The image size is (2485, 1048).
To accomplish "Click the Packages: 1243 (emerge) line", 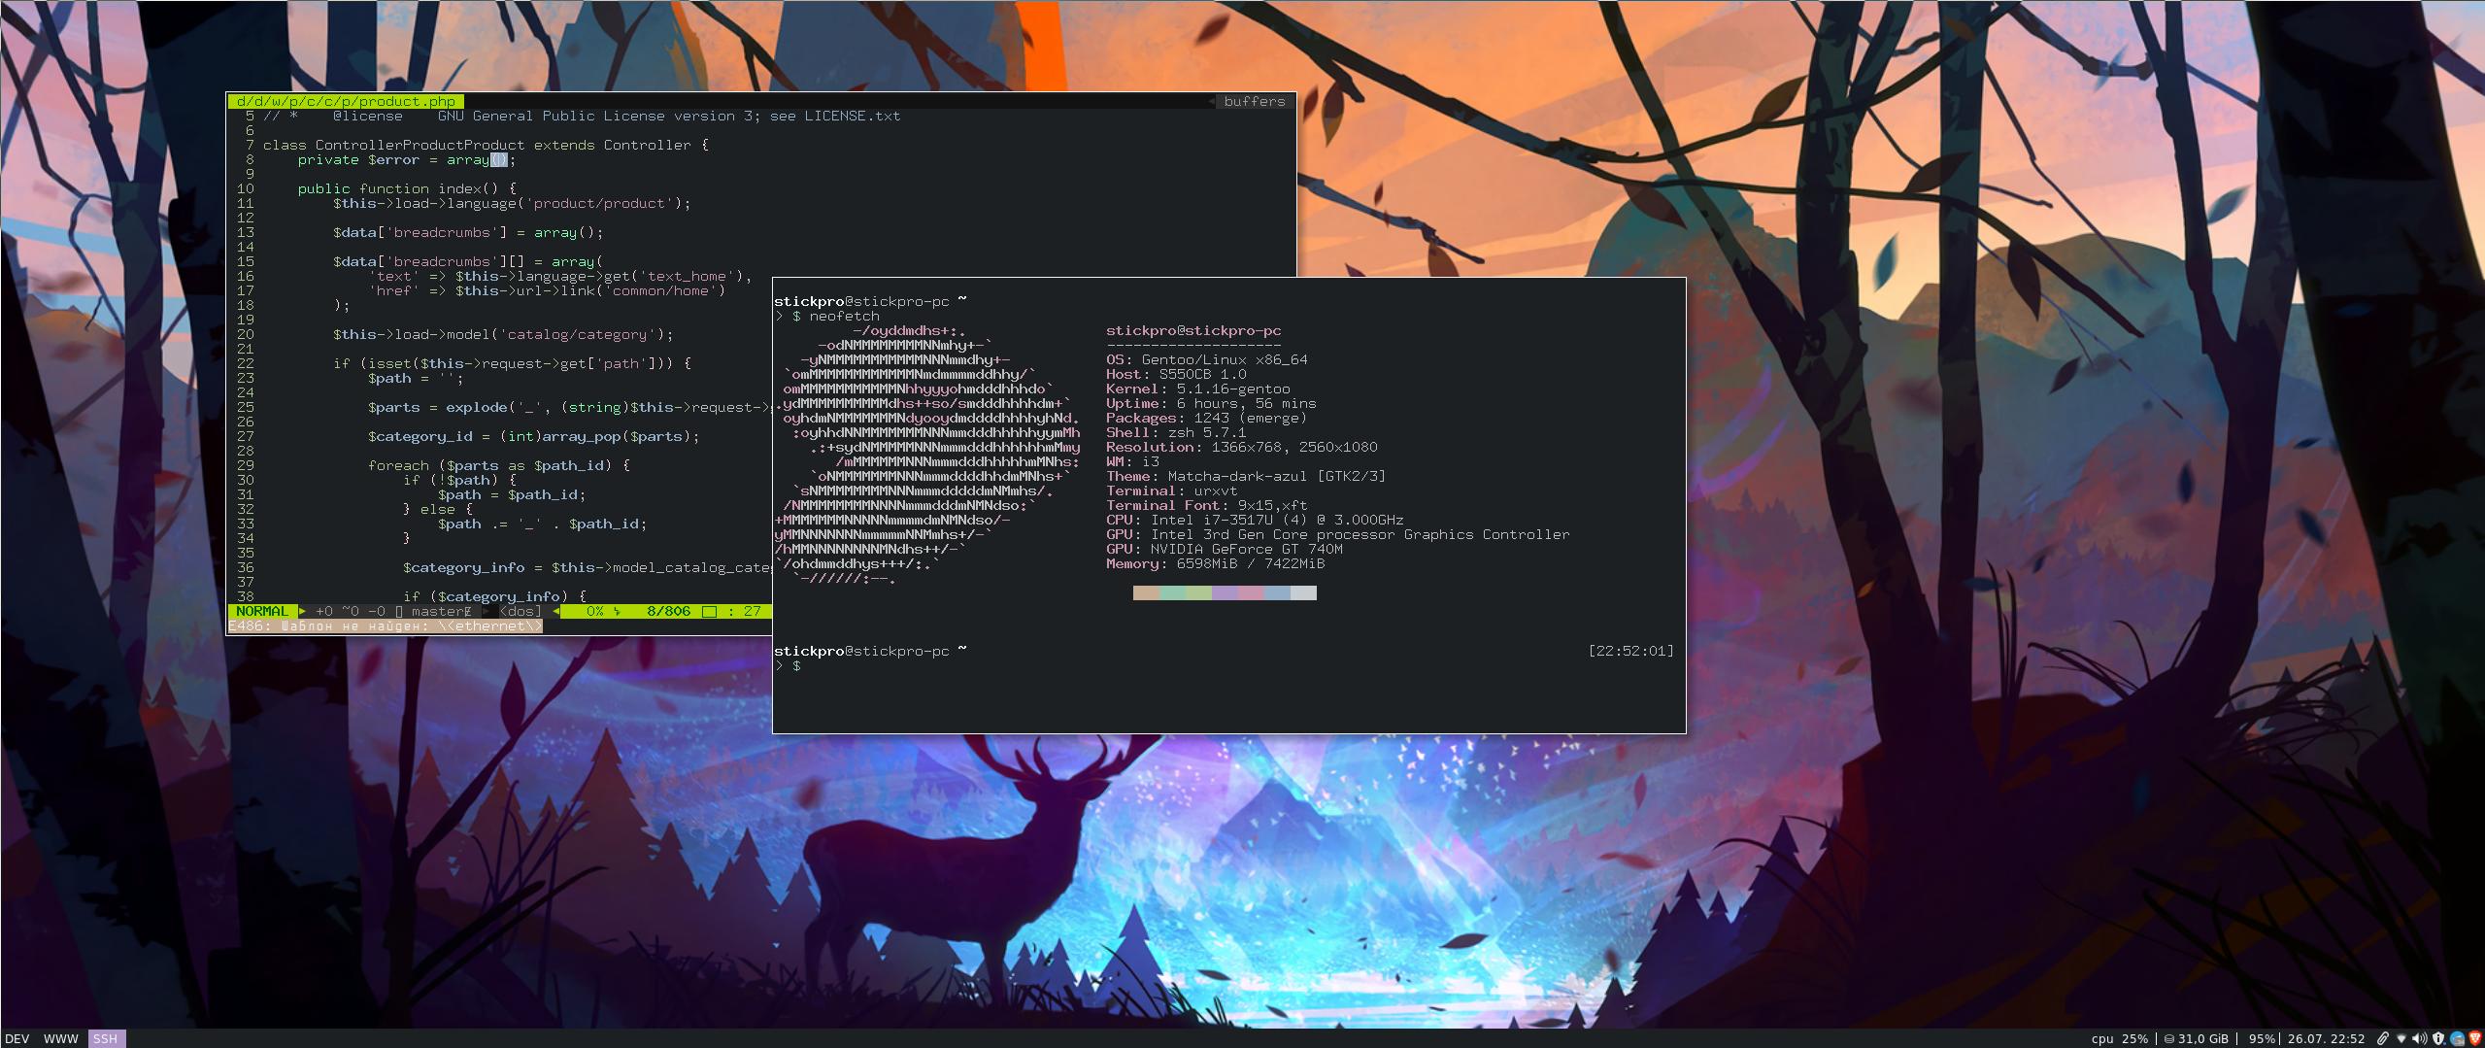I will [1207, 418].
